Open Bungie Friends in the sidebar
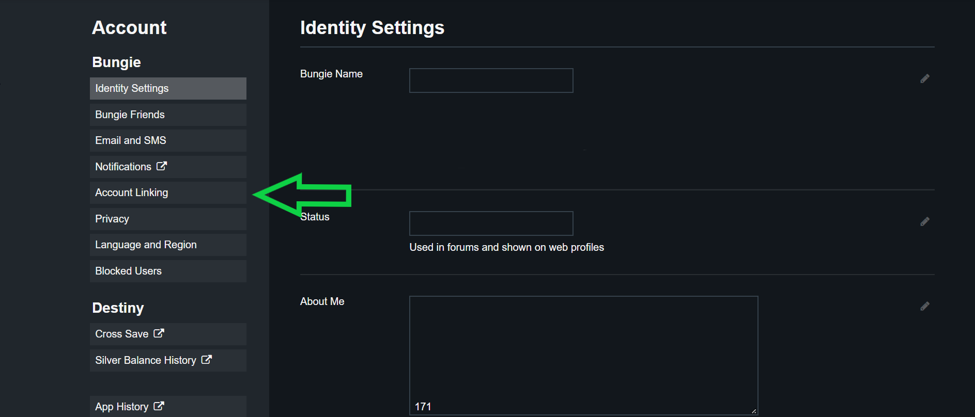This screenshot has width=975, height=417. click(167, 115)
